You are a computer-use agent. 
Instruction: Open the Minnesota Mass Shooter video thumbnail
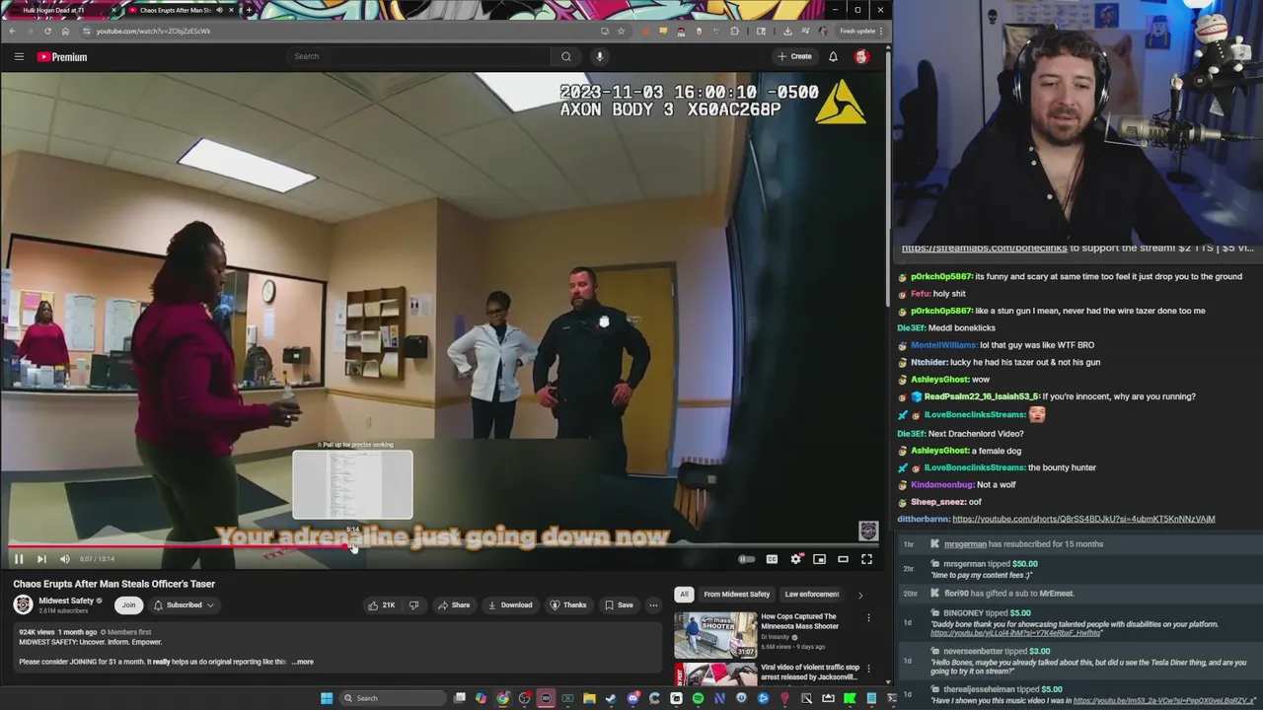715,634
